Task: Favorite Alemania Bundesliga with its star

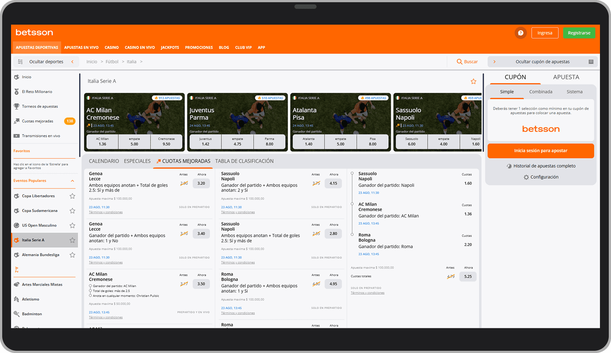Action: tap(73, 255)
